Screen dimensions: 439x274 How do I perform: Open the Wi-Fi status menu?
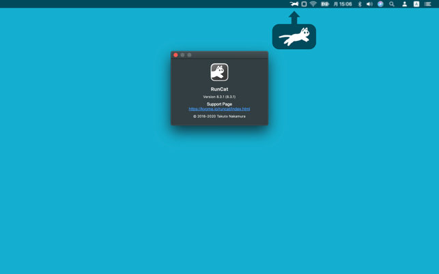[313, 4]
